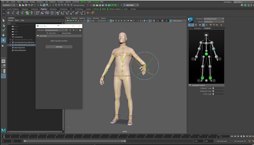Select the Lasso selection tool

point(3,25)
